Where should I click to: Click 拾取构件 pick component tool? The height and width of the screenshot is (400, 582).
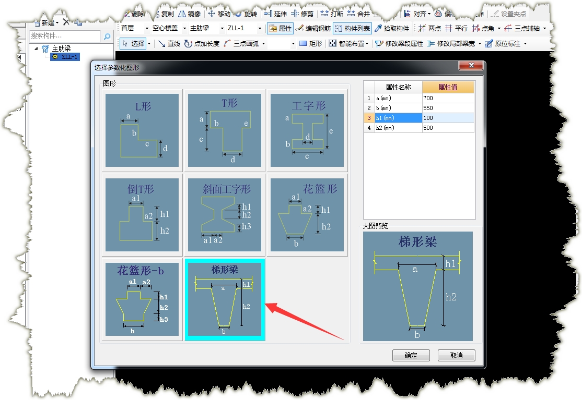point(392,28)
